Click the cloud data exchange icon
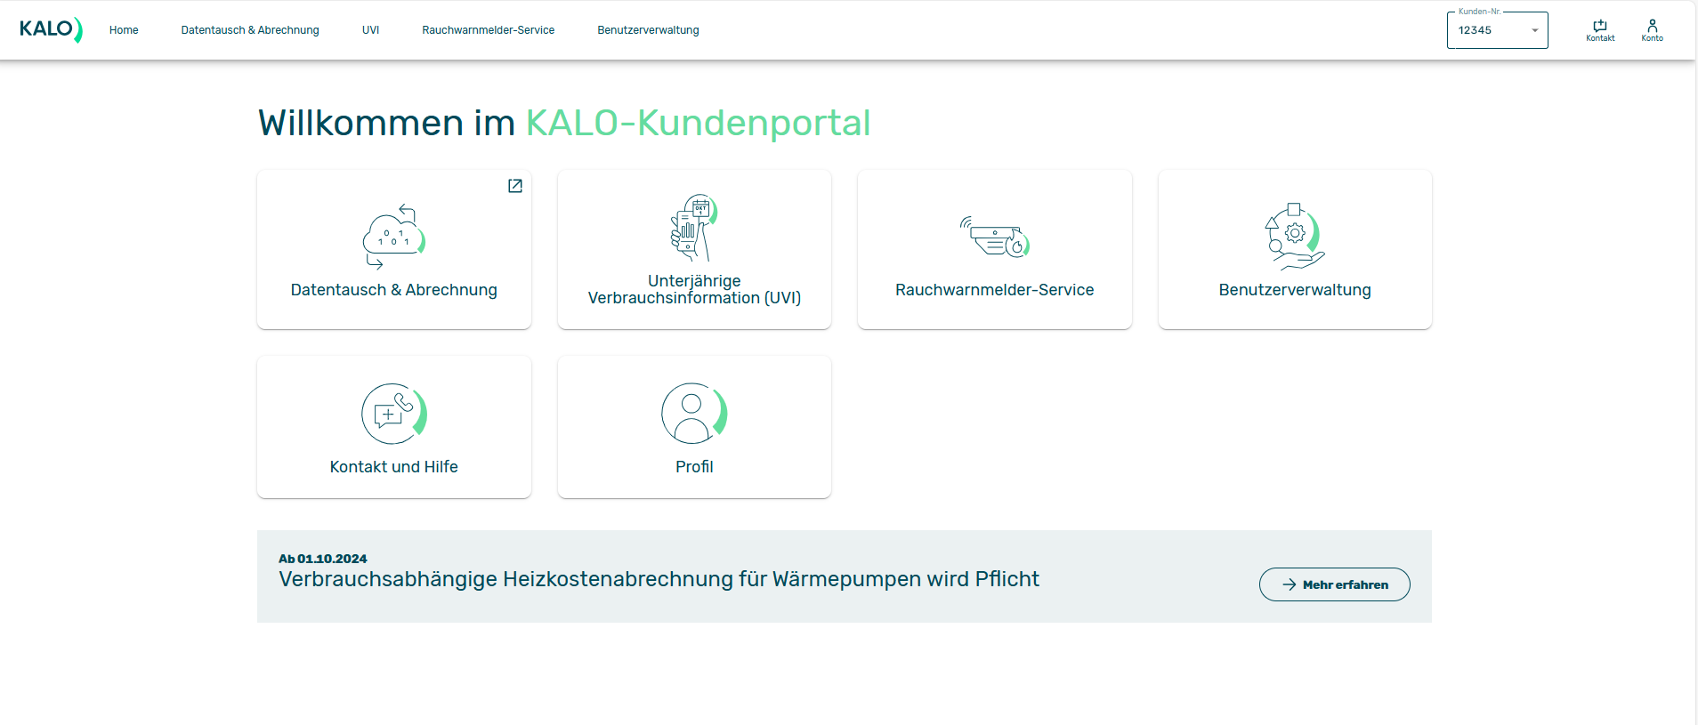1698x725 pixels. point(394,237)
